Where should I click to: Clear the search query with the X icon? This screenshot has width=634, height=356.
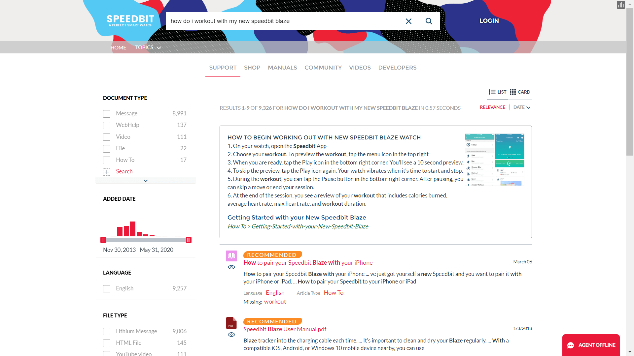tap(408, 21)
